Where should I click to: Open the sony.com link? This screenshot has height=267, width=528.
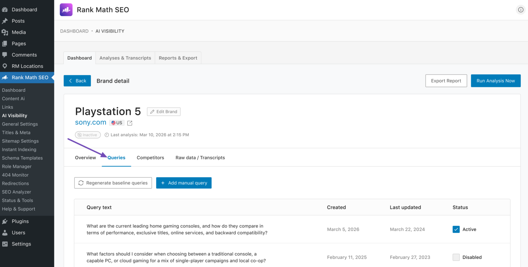click(x=91, y=122)
